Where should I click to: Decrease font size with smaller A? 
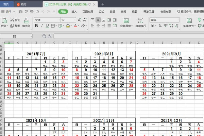point(85,20)
